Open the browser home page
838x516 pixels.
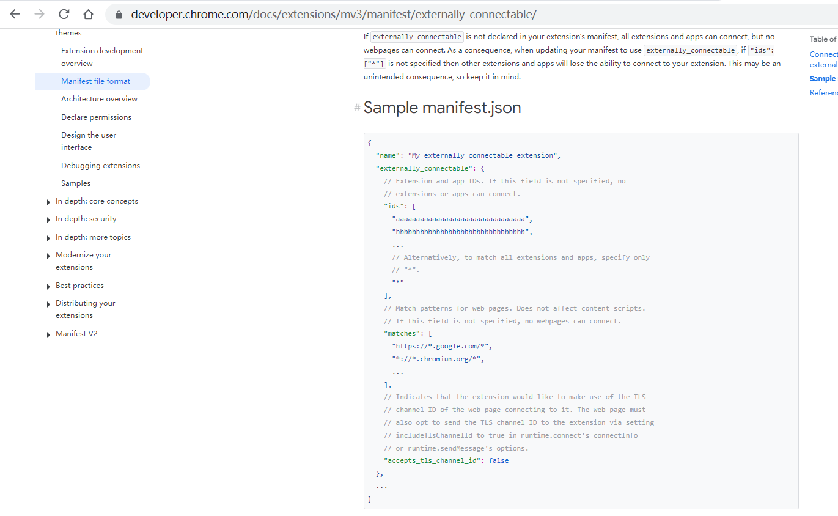87,13
